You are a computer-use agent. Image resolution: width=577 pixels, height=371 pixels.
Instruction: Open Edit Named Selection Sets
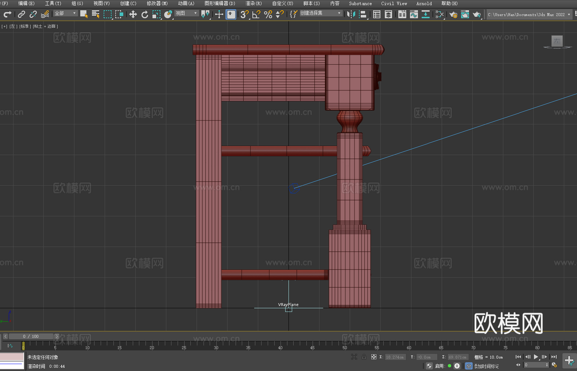point(294,14)
